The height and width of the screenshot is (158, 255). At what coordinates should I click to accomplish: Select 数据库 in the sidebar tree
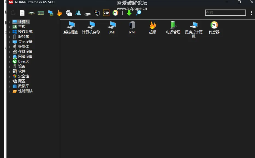24,86
